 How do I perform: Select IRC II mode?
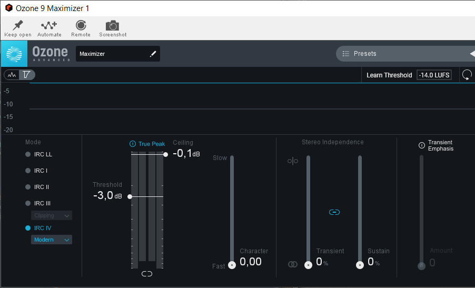(x=37, y=187)
